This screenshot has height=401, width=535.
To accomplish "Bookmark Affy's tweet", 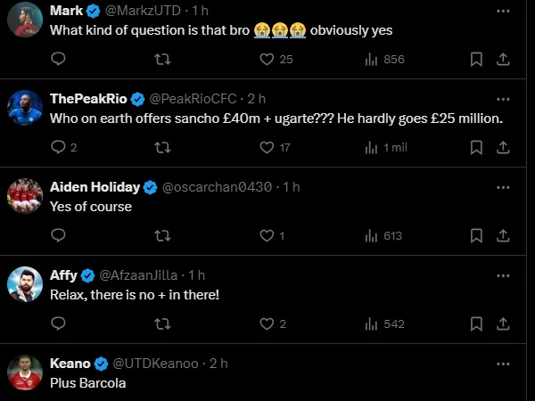I will pos(476,324).
